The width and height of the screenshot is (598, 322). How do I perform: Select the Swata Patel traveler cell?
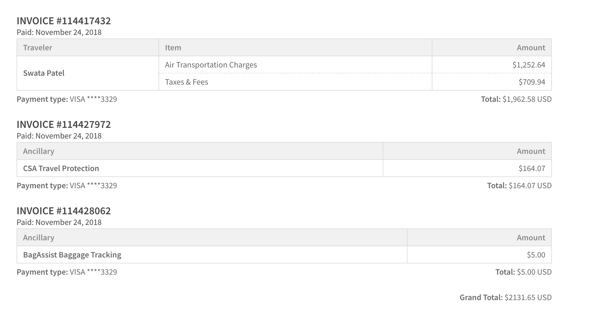pyautogui.click(x=88, y=73)
